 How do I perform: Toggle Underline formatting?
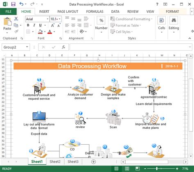pos(41,25)
